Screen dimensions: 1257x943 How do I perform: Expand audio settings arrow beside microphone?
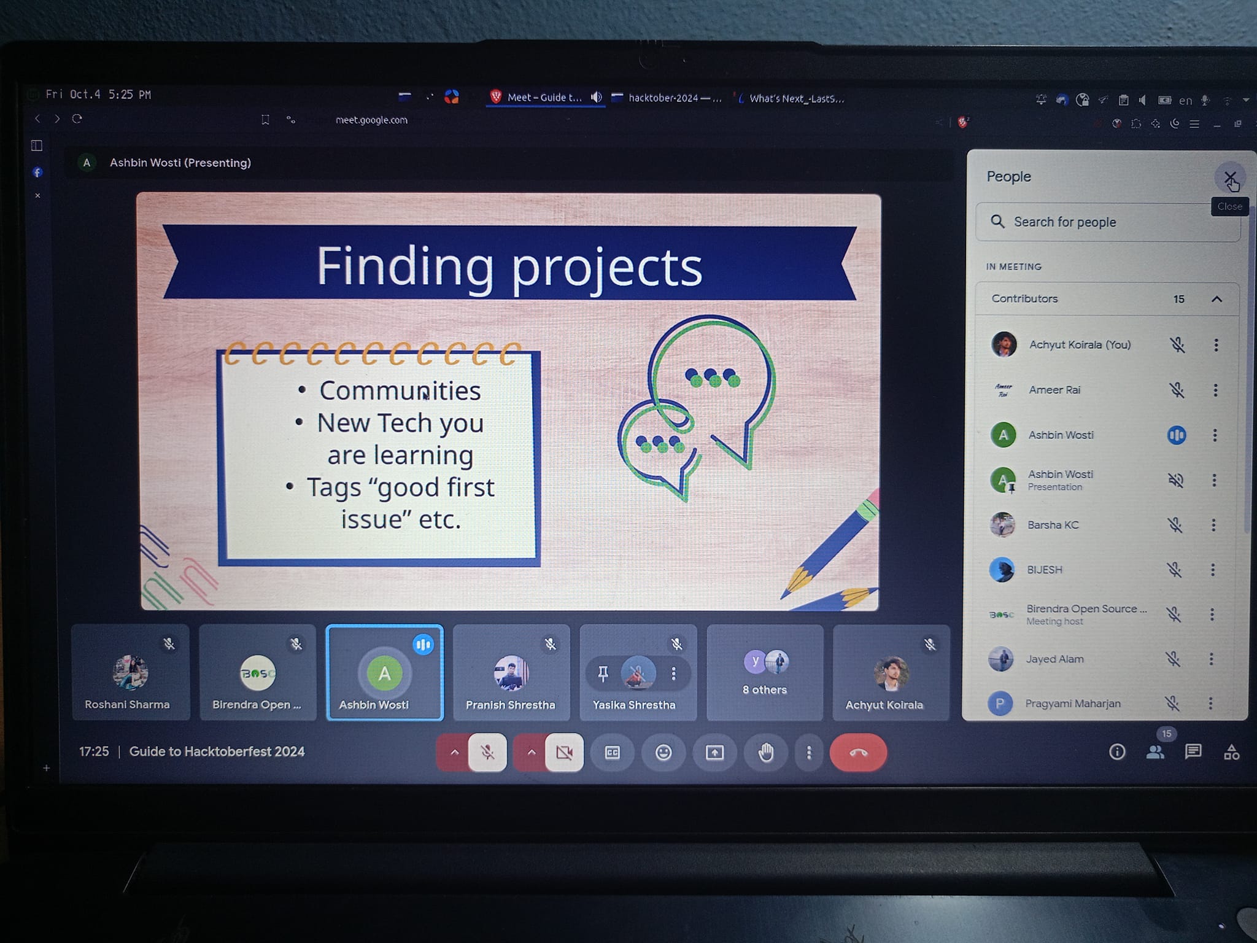pos(454,752)
